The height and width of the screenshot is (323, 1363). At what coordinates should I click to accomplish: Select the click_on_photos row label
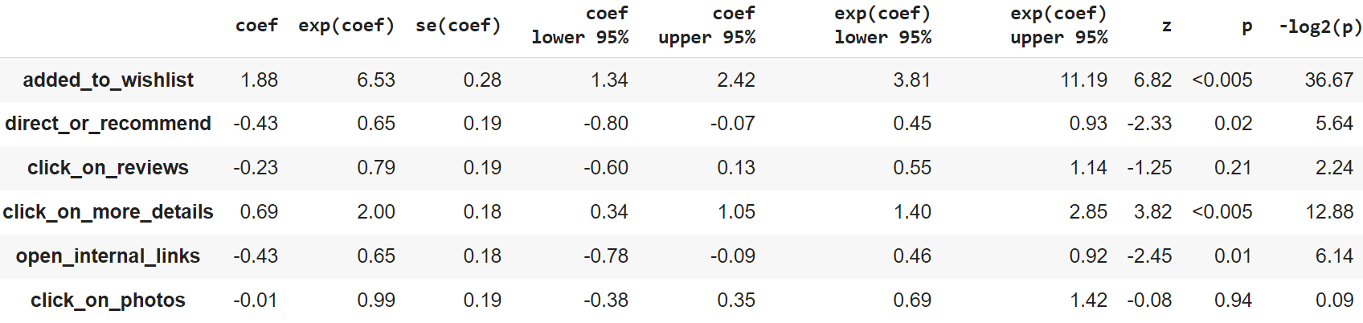(108, 301)
